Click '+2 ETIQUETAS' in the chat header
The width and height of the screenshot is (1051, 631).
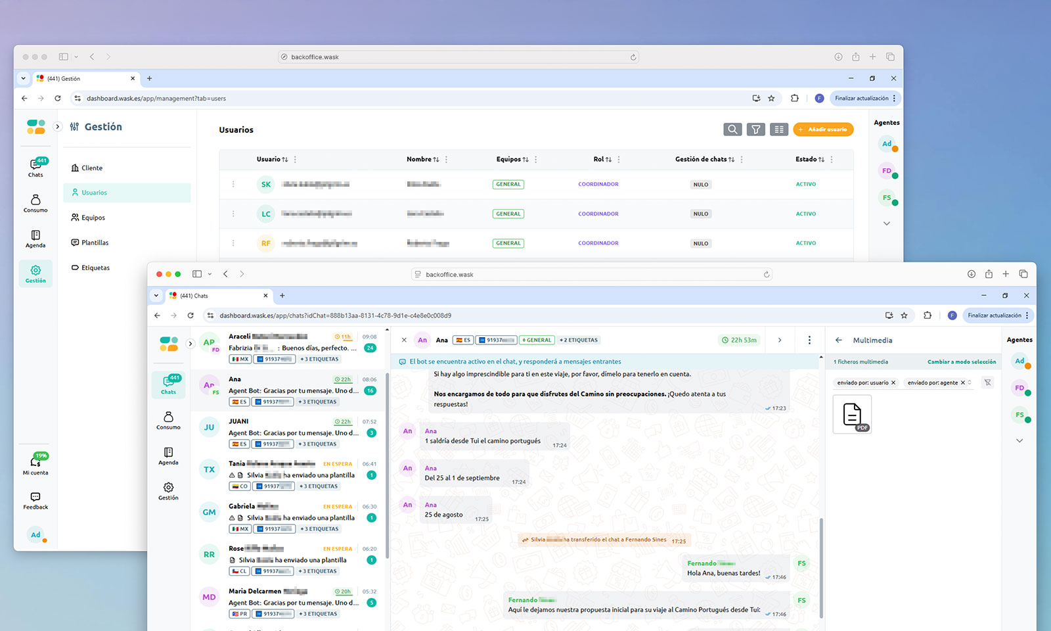[x=579, y=340]
